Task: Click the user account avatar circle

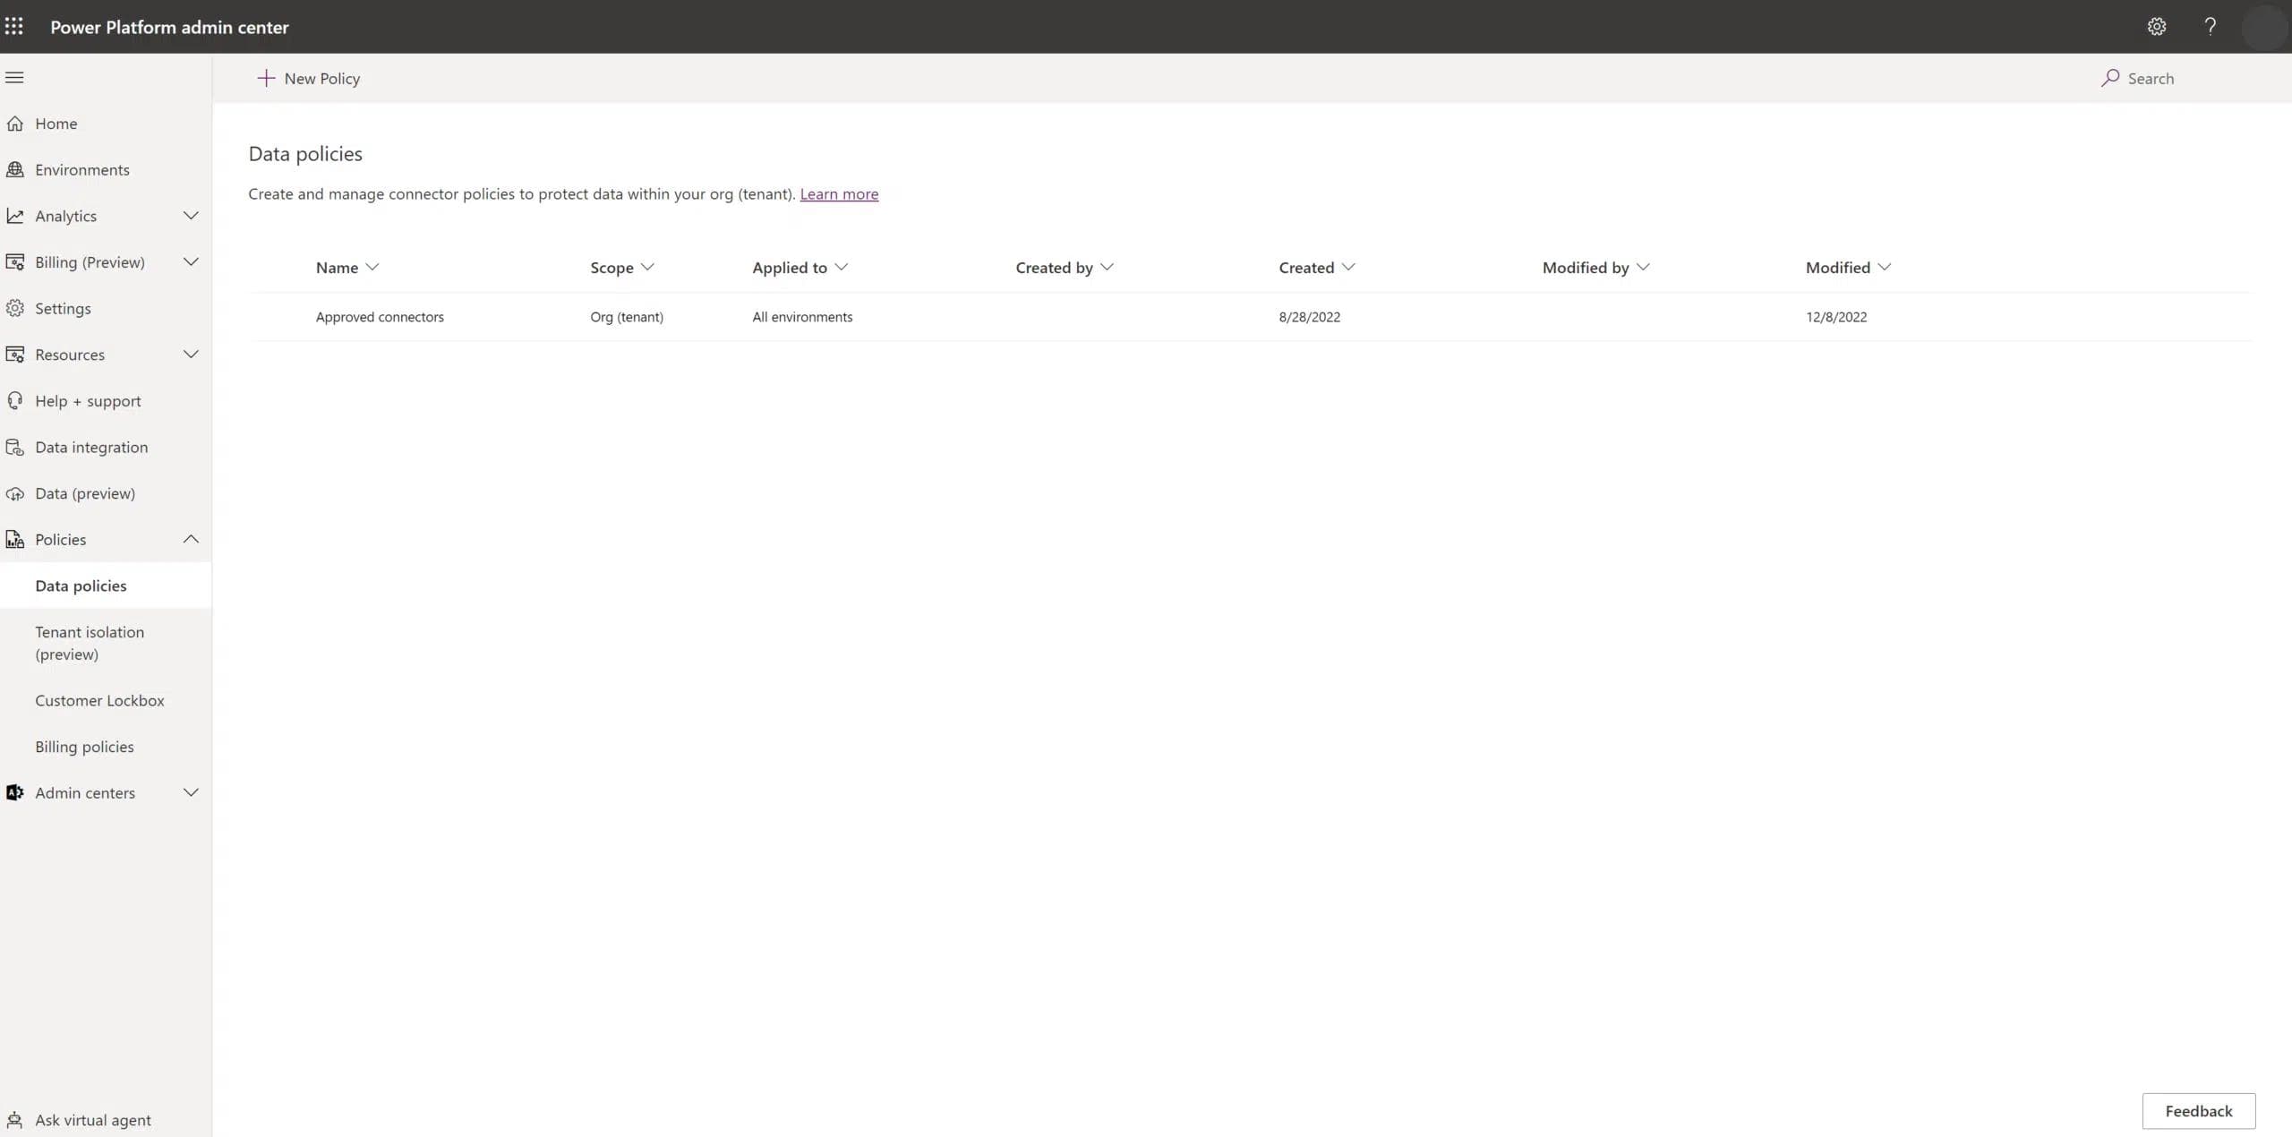Action: (2263, 27)
